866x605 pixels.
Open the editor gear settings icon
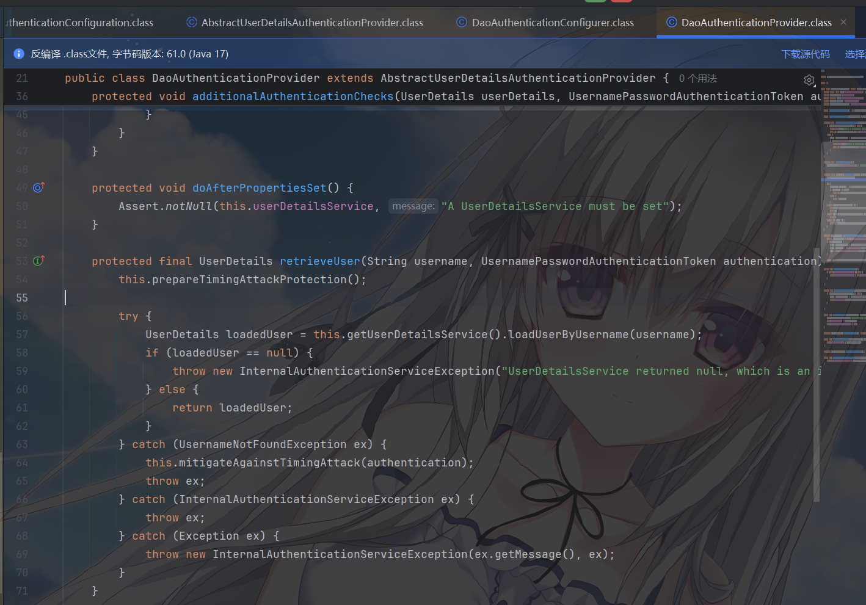coord(809,81)
